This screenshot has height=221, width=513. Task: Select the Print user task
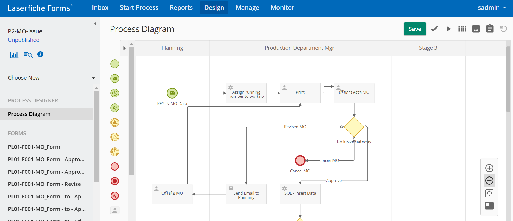pos(300,93)
